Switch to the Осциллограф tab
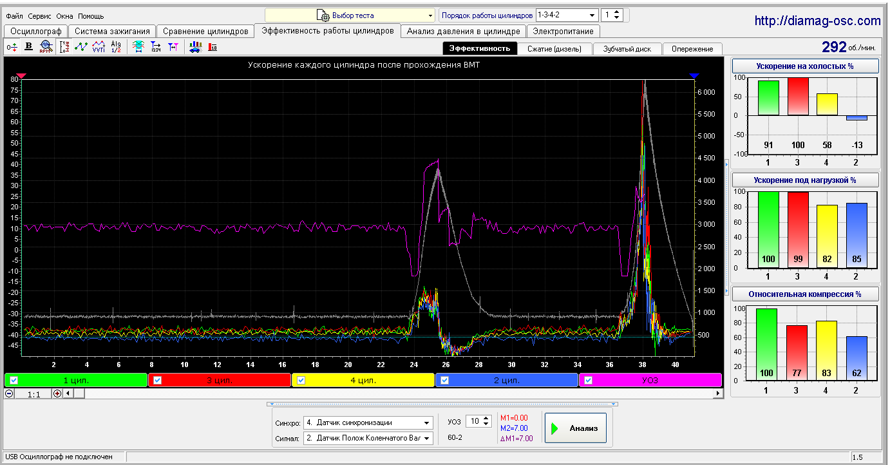This screenshot has height=465, width=890. tap(35, 31)
